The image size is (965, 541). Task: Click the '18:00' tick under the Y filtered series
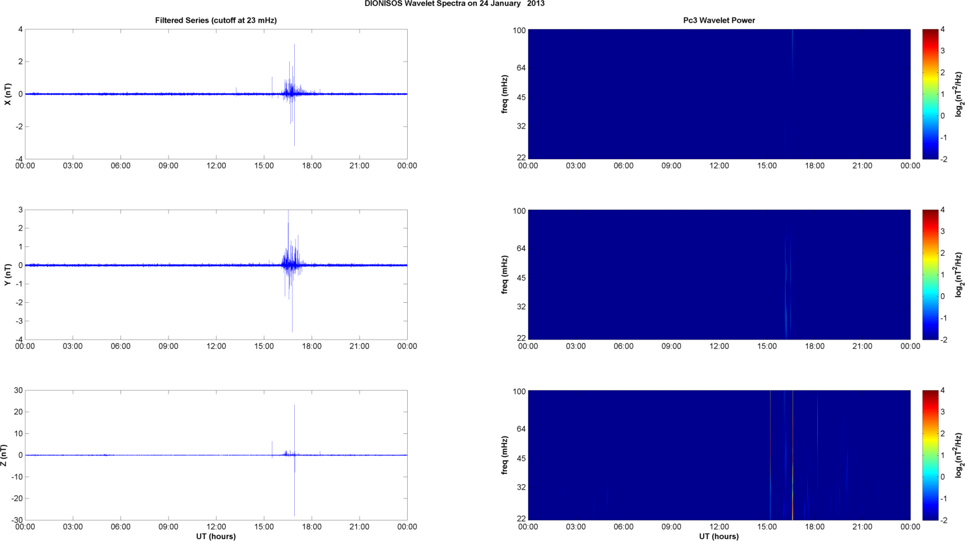(x=311, y=347)
